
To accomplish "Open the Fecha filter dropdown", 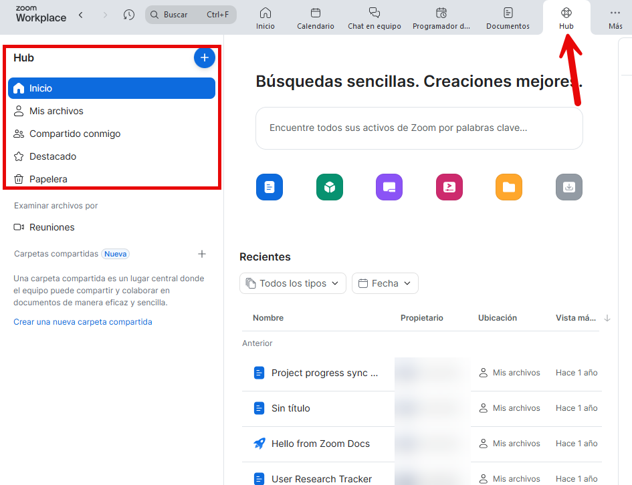I will click(385, 283).
